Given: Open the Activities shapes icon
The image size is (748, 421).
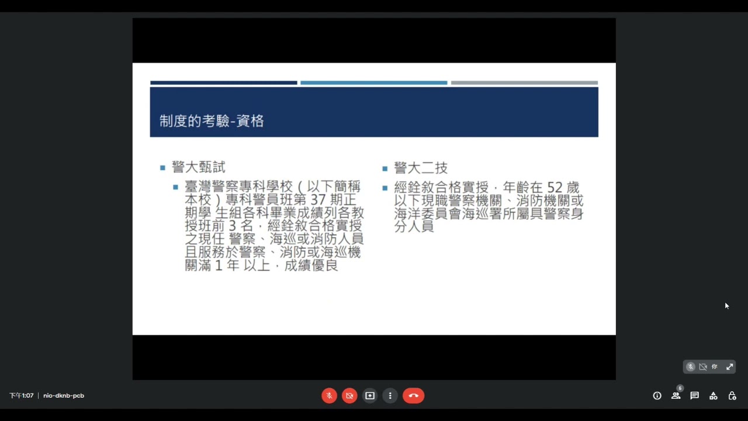Looking at the screenshot, I should point(713,396).
